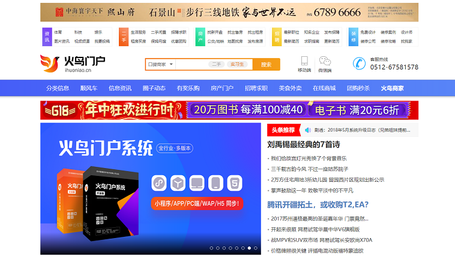Open 2017苏州逼格最高的圣诞嘉年华 article

tap(319, 219)
